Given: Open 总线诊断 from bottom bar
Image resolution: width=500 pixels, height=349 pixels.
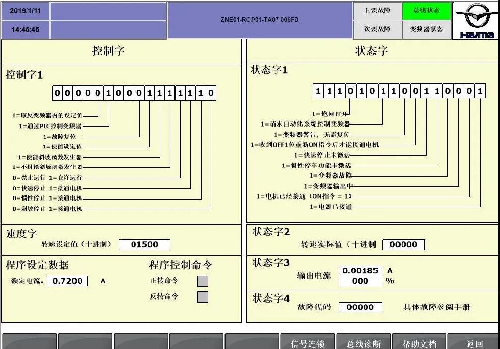Looking at the screenshot, I should point(364,343).
